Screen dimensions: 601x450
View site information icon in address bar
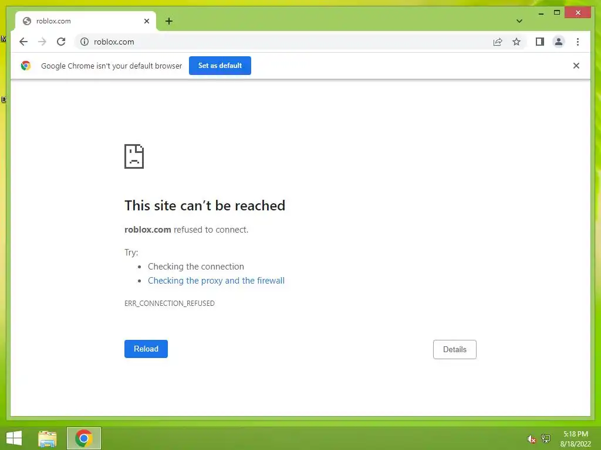coord(85,42)
